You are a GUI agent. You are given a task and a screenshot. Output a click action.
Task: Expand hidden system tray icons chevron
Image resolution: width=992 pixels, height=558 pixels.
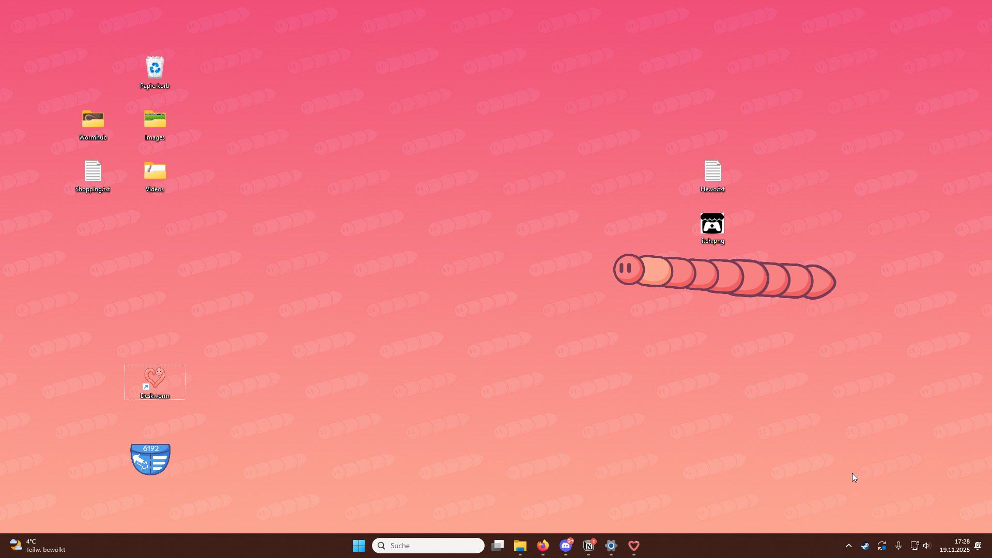[x=848, y=546]
